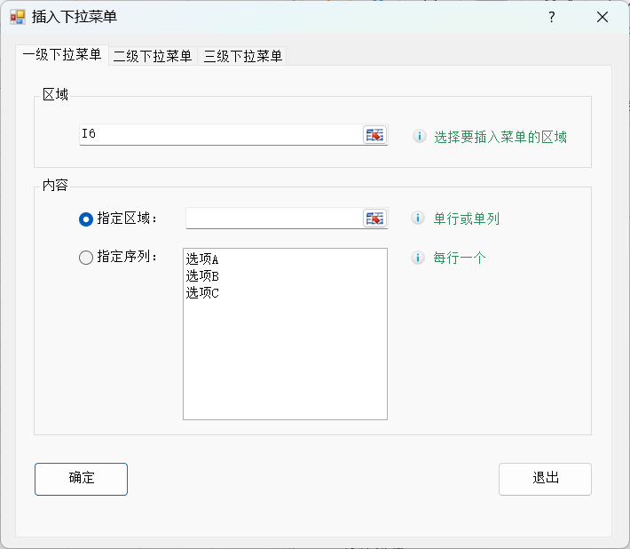Close the 插入下拉菜单 dialog
630x549 pixels.
pos(602,17)
